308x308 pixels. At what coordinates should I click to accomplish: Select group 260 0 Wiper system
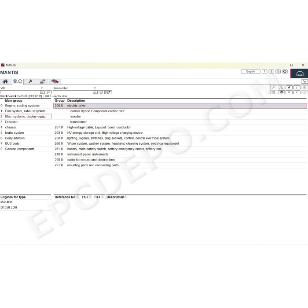coord(180,143)
